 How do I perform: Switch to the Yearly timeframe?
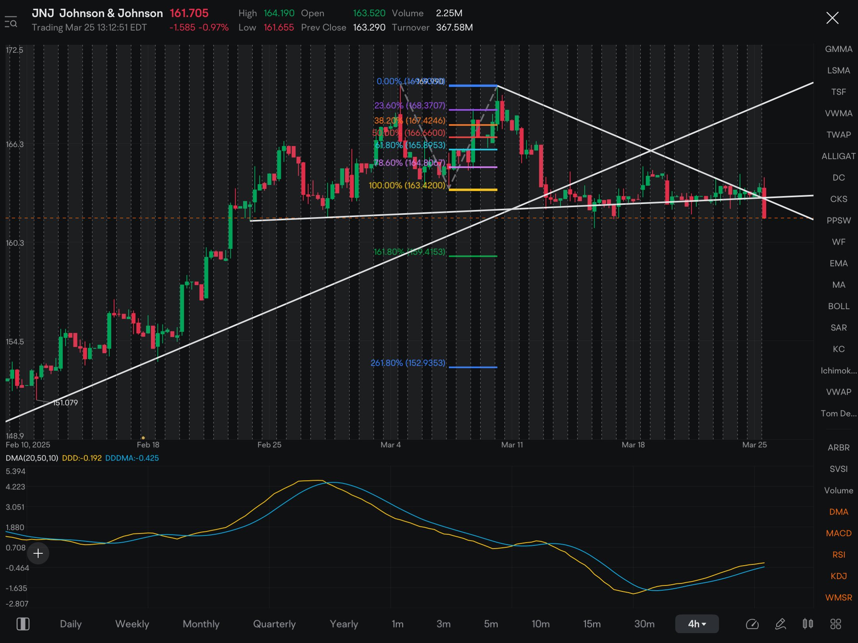point(344,624)
